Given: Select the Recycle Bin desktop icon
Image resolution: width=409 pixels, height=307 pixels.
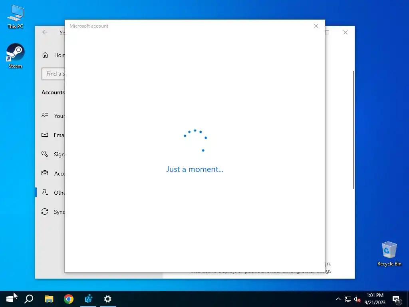Looking at the screenshot, I should pos(389,254).
